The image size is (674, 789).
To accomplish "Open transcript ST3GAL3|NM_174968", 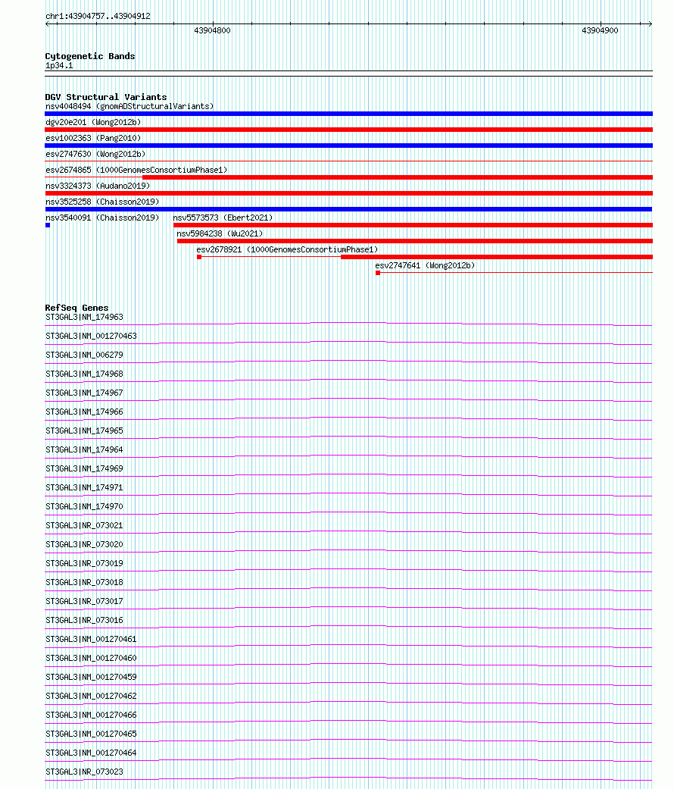I will click(x=84, y=374).
